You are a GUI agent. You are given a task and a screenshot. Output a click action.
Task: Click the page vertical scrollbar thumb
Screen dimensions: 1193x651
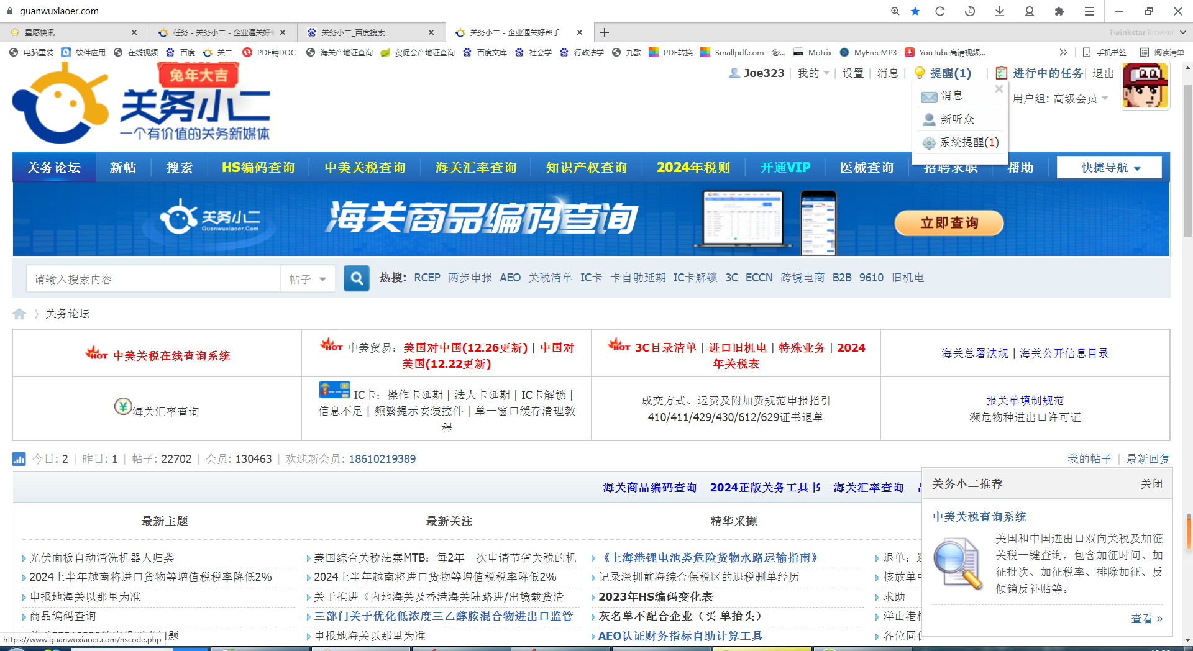pos(1187,162)
